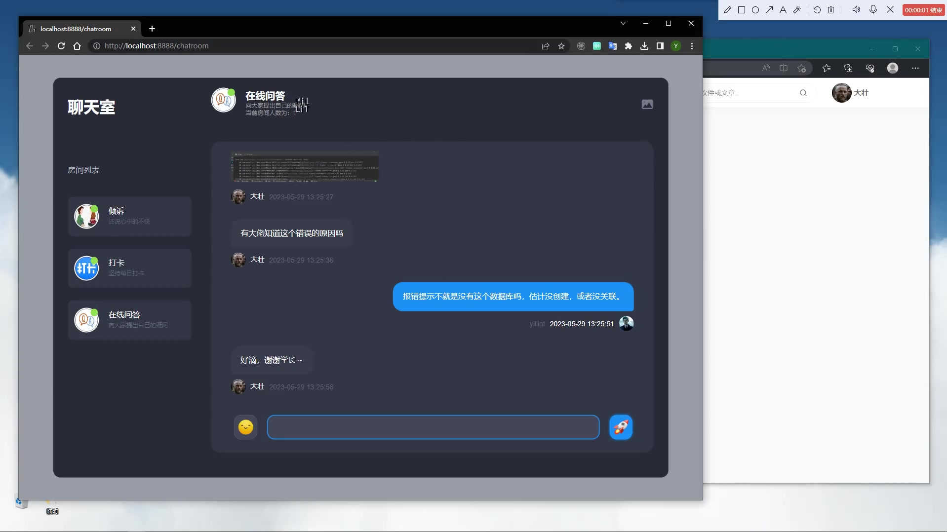Image resolution: width=947 pixels, height=532 pixels.
Task: Open the emoji picker
Action: point(245,427)
